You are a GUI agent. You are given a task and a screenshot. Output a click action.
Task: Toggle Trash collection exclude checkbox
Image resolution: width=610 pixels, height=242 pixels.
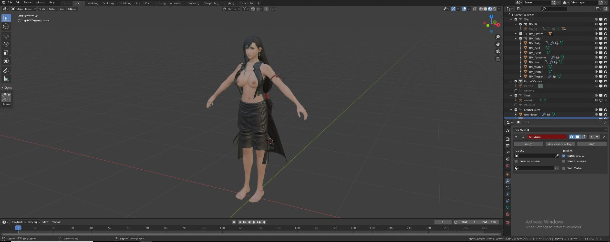(516, 96)
